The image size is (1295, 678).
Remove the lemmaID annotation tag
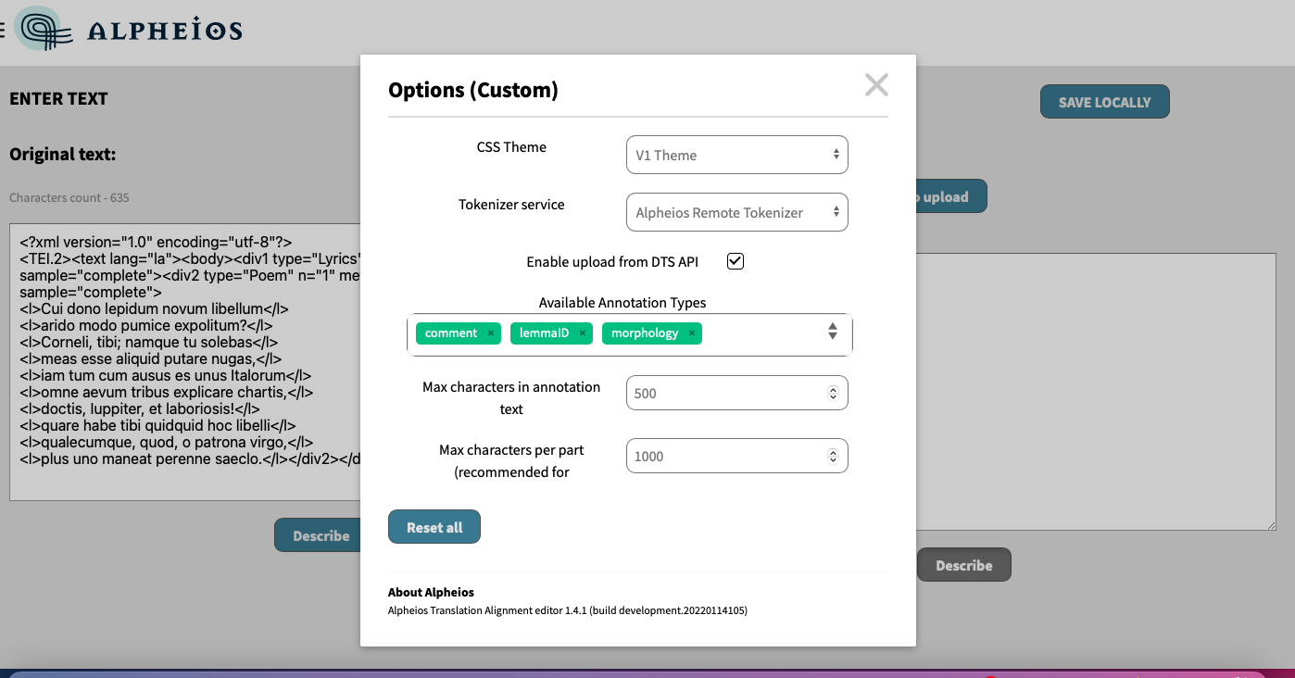click(x=582, y=332)
